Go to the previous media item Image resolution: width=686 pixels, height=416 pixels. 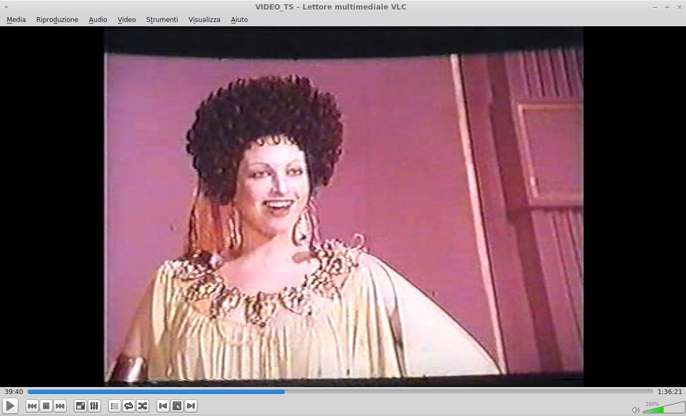click(x=32, y=406)
